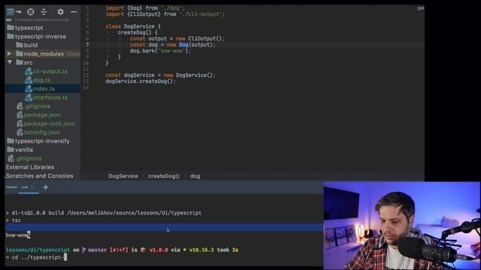This screenshot has height=270, width=481.
Task: Open .gitignore inside typescript-inverse
Action: coord(37,106)
